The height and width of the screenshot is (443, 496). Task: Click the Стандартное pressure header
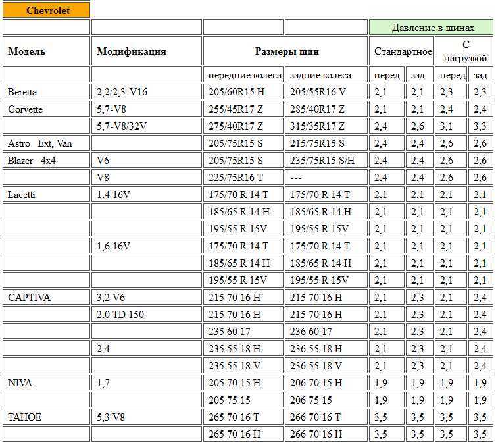coord(401,51)
